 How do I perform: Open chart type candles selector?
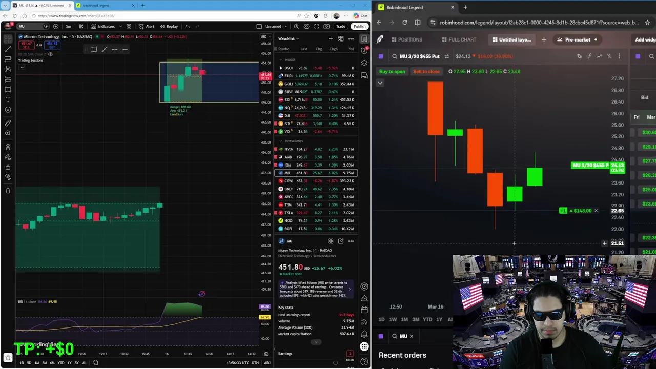coord(81,26)
